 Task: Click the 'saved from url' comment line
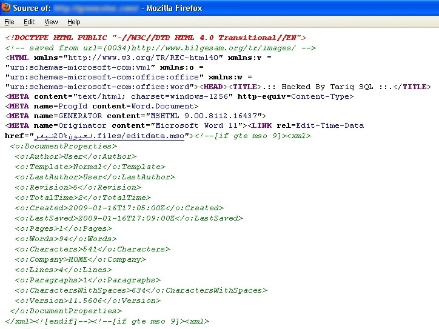click(x=161, y=48)
